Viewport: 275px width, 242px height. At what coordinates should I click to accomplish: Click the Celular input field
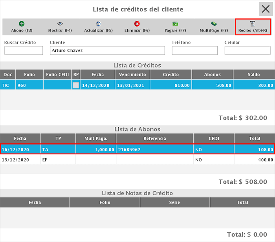247,51
